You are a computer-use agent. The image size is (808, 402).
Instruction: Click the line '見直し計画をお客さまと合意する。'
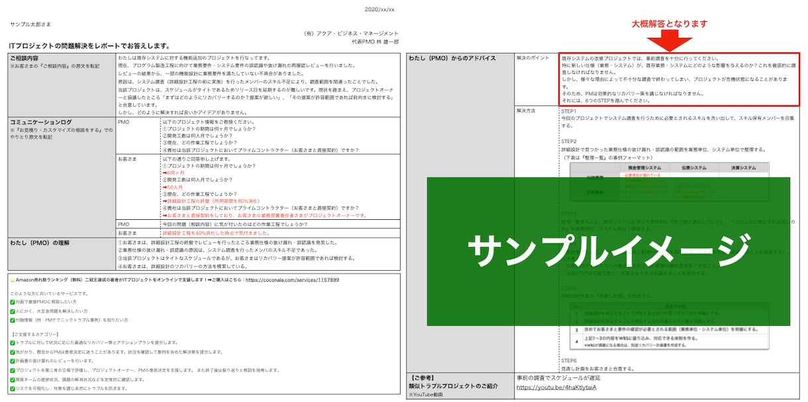(598, 368)
